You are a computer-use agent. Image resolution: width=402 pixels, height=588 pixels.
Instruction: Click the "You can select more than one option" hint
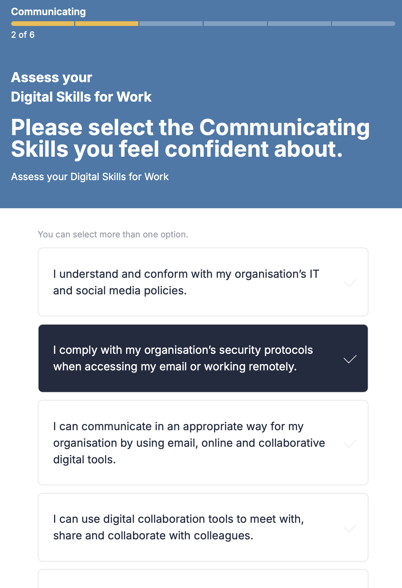113,235
